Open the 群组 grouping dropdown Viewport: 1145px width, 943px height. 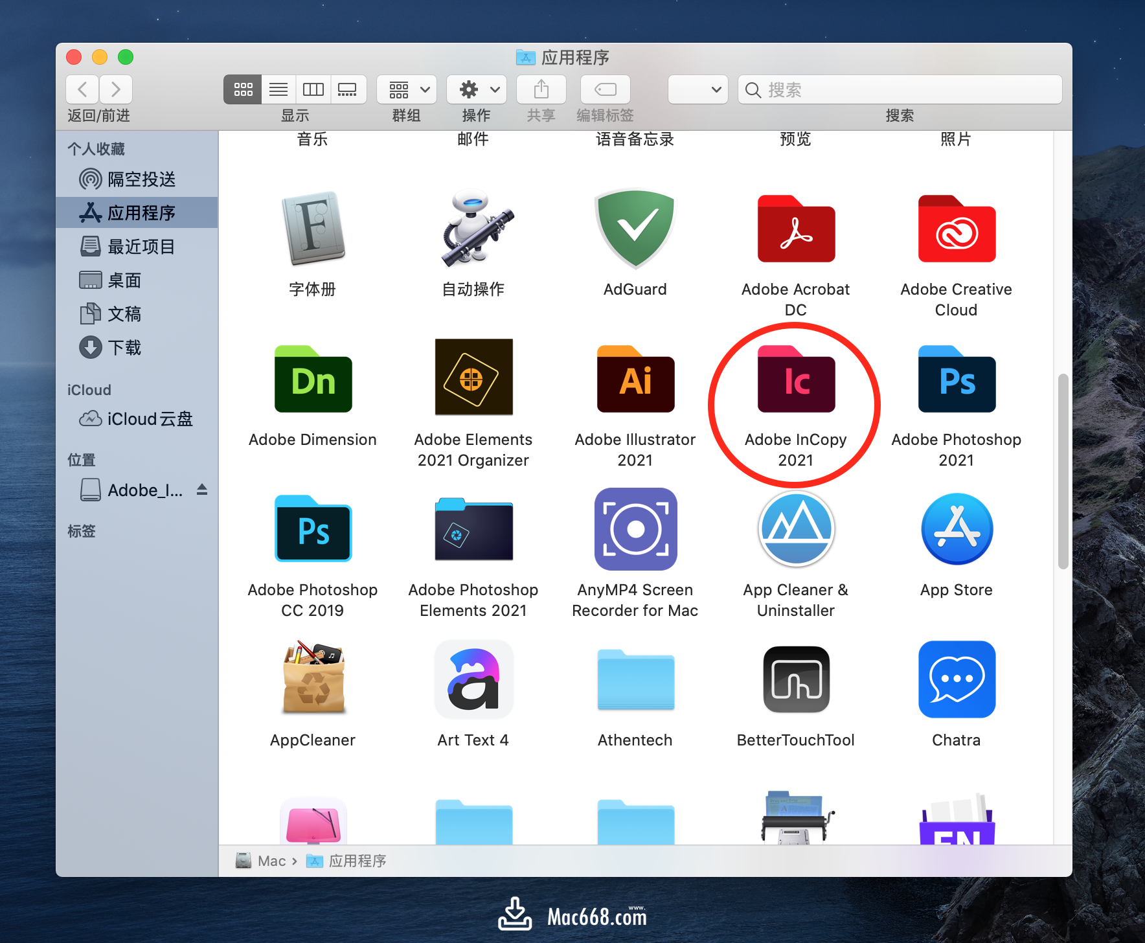tap(407, 89)
